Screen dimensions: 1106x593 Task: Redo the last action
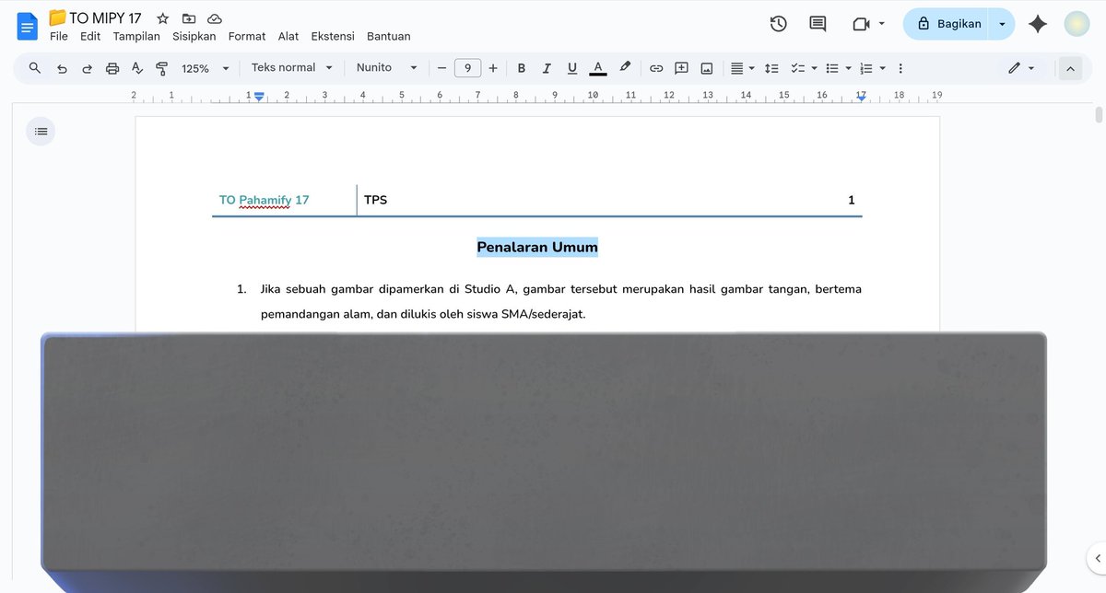(x=88, y=68)
